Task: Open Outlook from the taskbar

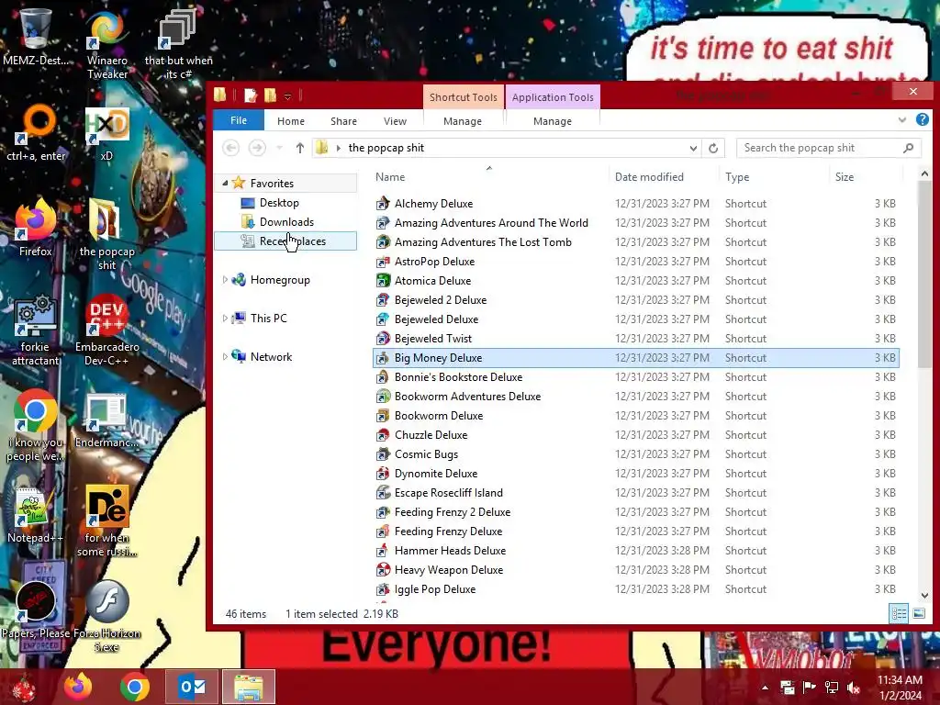Action: coord(192,687)
